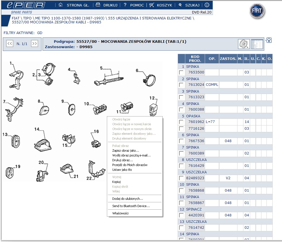Click '12 SPINACZ' group row

point(225,209)
